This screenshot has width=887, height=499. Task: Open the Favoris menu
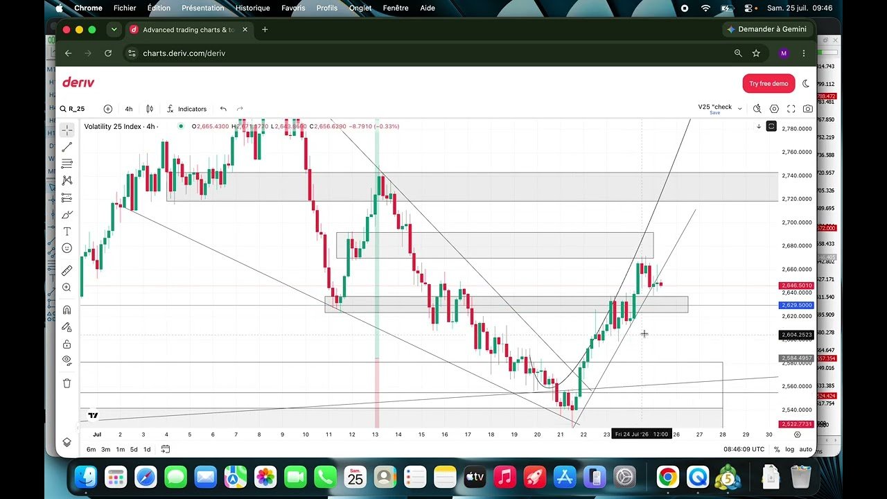(x=293, y=8)
